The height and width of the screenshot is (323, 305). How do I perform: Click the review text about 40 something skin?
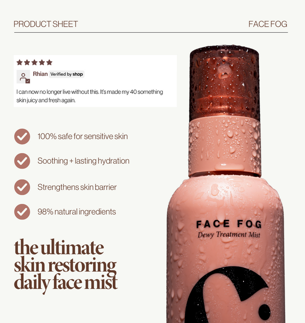pyautogui.click(x=90, y=96)
